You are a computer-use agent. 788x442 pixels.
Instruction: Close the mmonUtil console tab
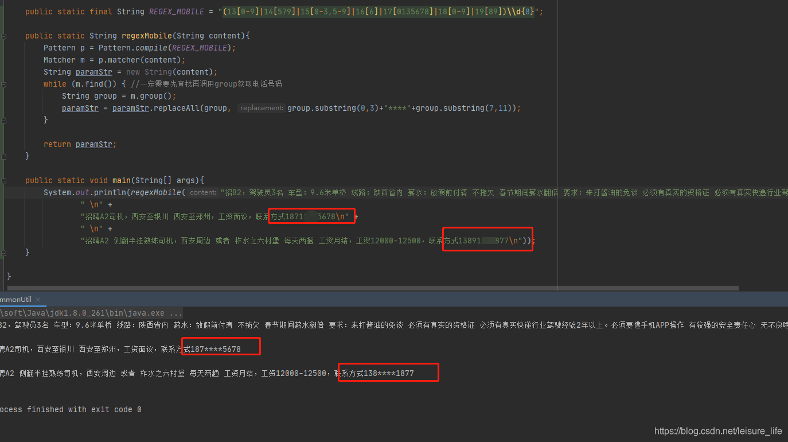(37, 299)
